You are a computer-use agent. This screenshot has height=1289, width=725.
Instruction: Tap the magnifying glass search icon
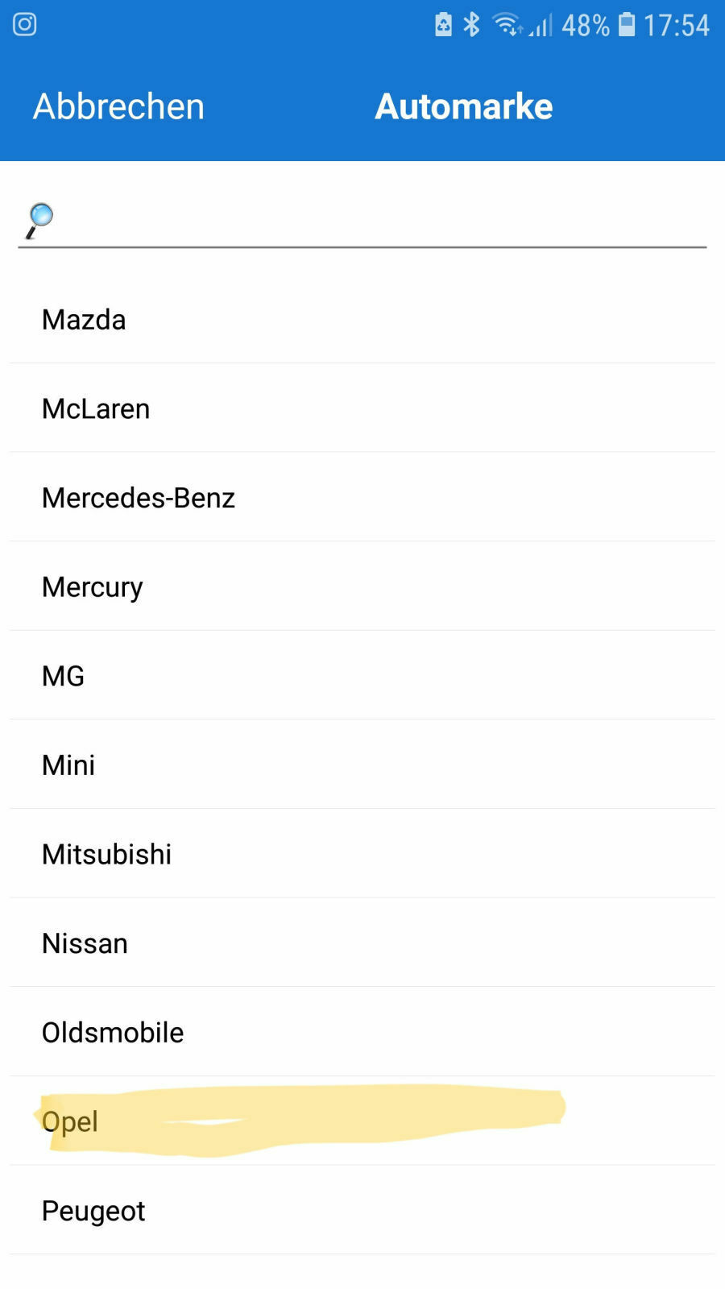(x=39, y=221)
